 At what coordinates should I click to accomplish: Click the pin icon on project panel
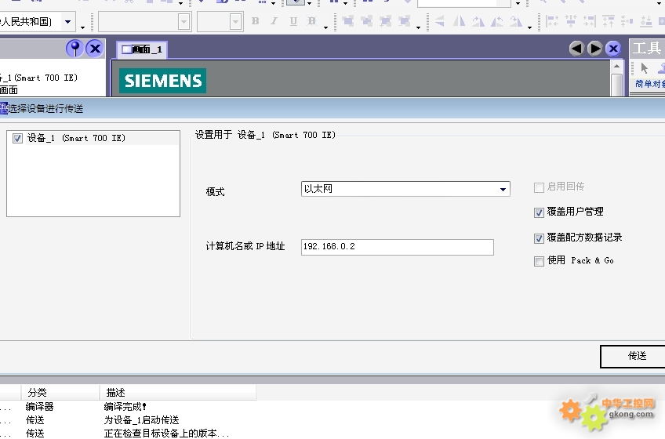(75, 49)
